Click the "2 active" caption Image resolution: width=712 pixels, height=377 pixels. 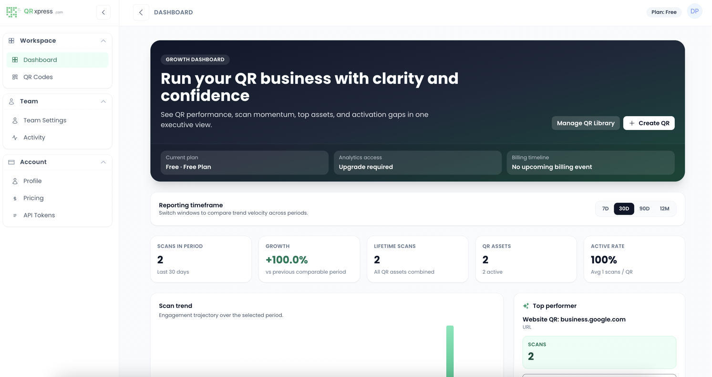coord(492,272)
